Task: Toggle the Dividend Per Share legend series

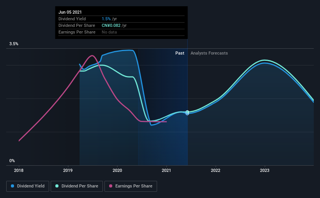Action: (x=77, y=186)
